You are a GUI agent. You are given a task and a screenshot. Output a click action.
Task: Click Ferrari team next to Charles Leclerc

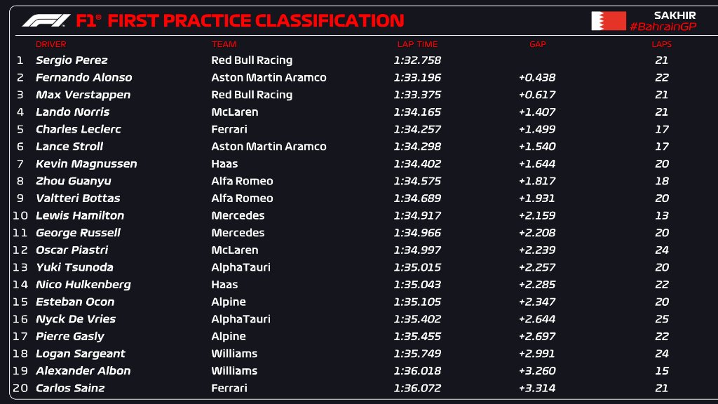pyautogui.click(x=229, y=129)
